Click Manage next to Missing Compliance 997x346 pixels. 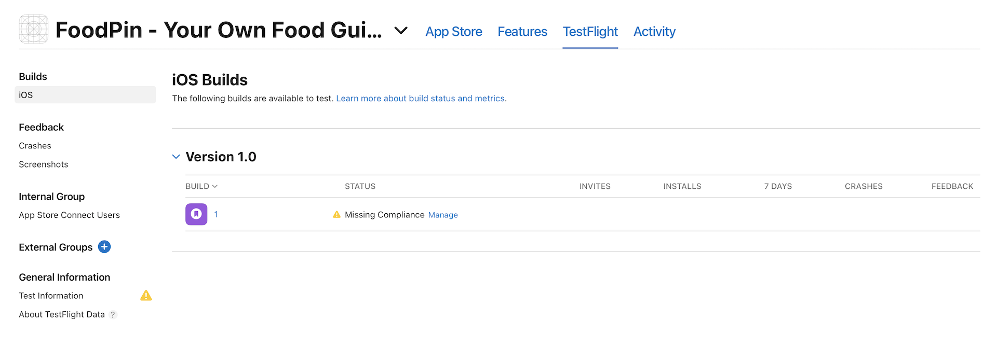pos(443,215)
